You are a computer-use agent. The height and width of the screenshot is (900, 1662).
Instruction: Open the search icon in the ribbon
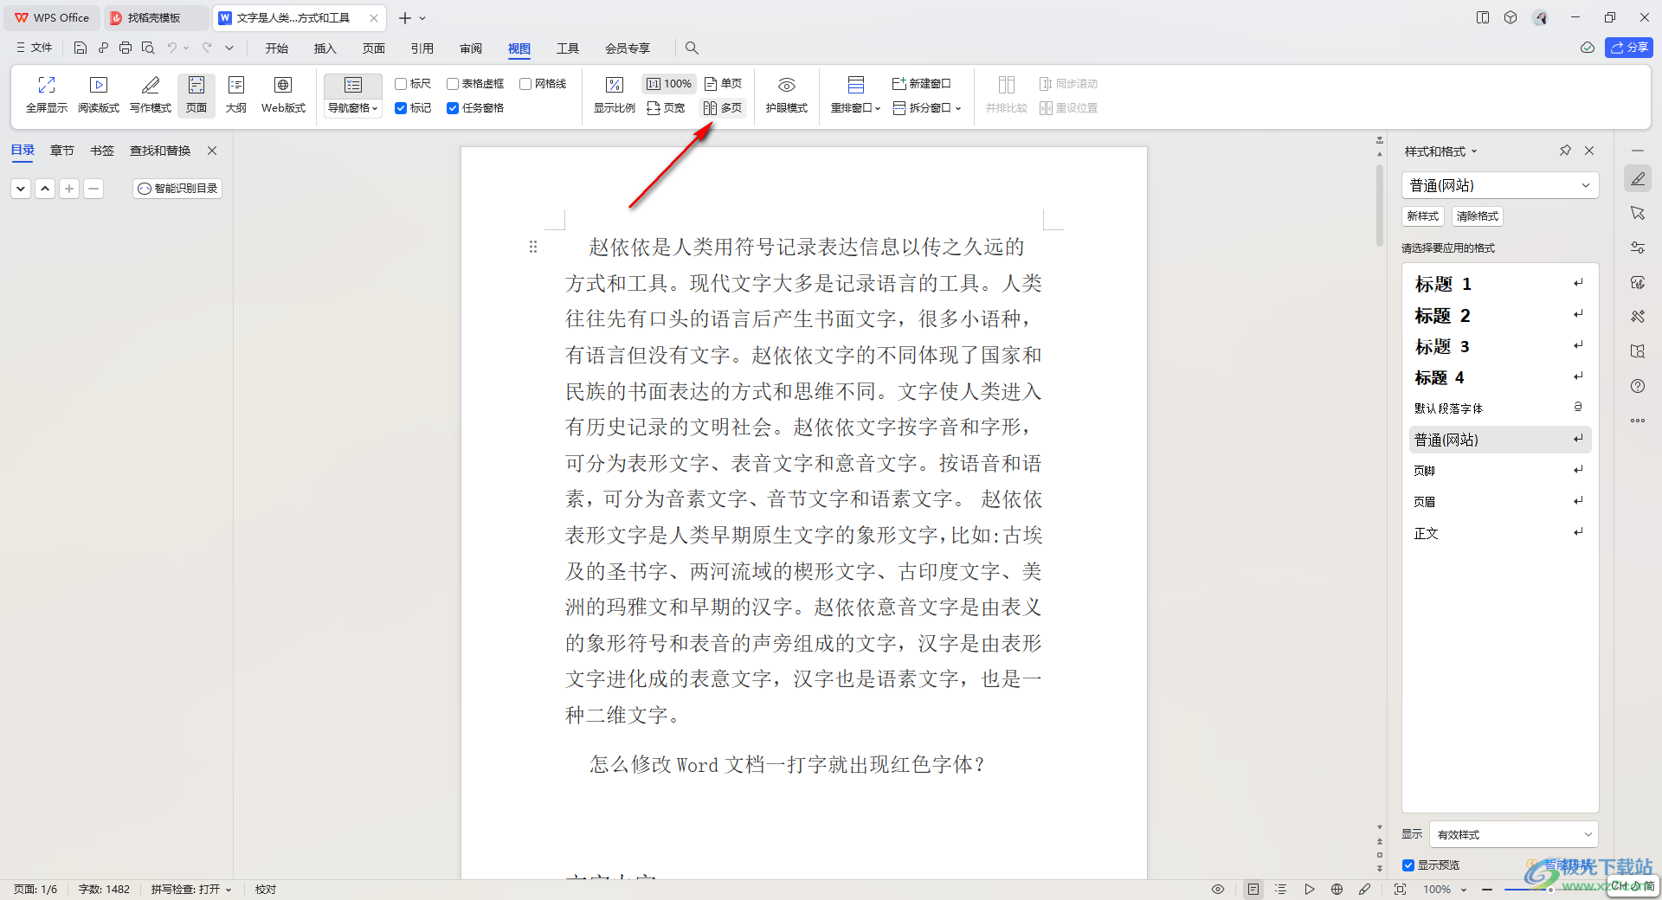[x=692, y=48]
